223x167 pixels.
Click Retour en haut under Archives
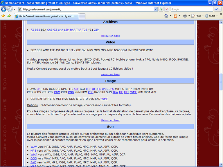click(x=110, y=36)
